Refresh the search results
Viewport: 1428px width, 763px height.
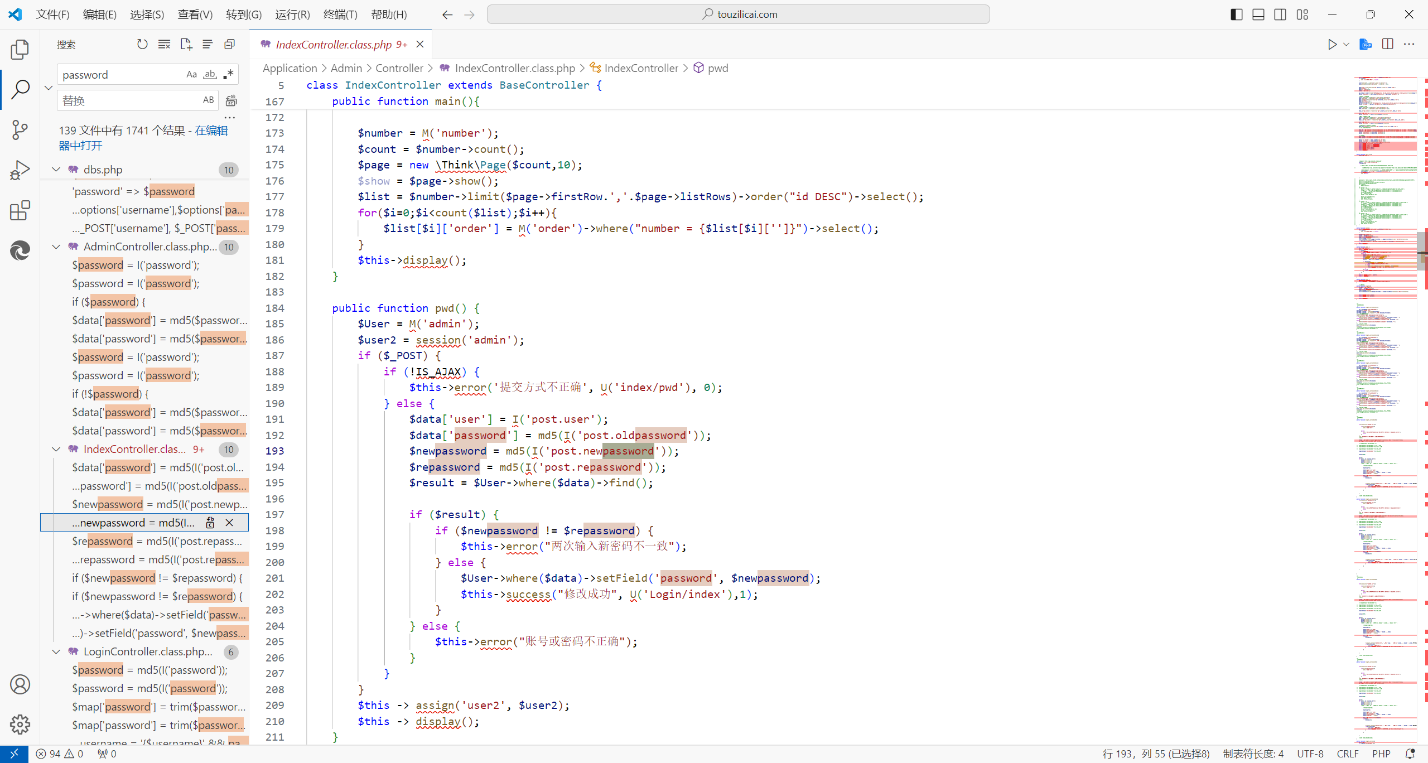[142, 44]
